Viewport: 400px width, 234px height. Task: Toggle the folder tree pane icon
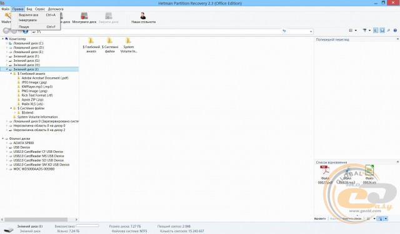376,31
